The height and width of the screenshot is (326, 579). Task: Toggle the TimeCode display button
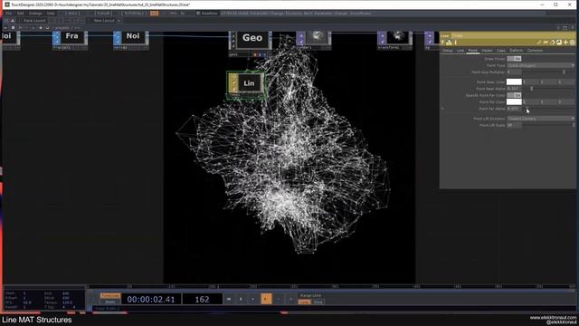(x=110, y=296)
